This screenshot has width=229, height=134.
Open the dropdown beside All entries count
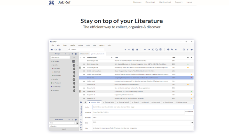(77, 61)
